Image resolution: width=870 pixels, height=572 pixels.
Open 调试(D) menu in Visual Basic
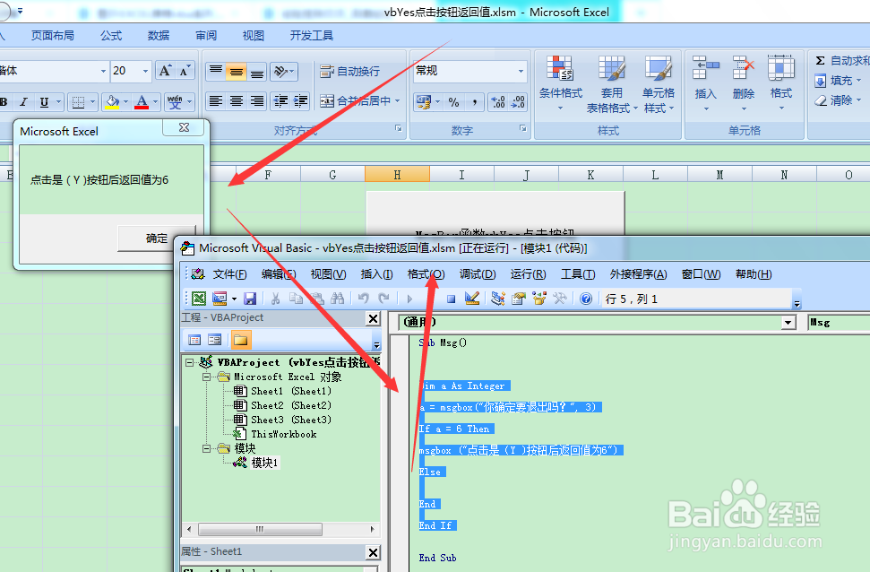pyautogui.click(x=478, y=274)
